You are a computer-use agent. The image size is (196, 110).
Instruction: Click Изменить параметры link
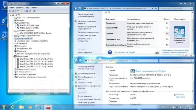(180, 96)
